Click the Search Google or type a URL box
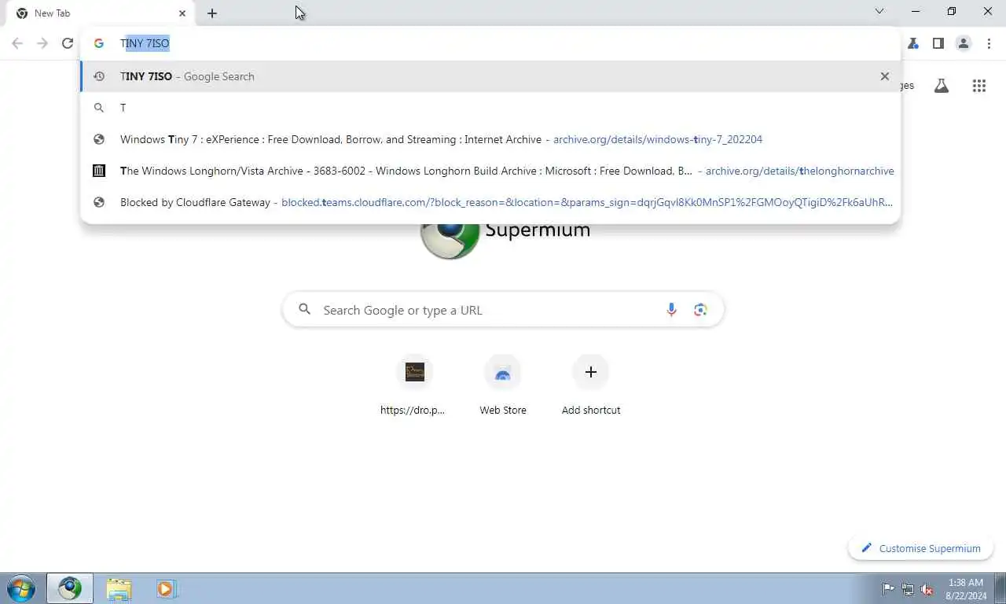Image resolution: width=1006 pixels, height=604 pixels. (503, 310)
